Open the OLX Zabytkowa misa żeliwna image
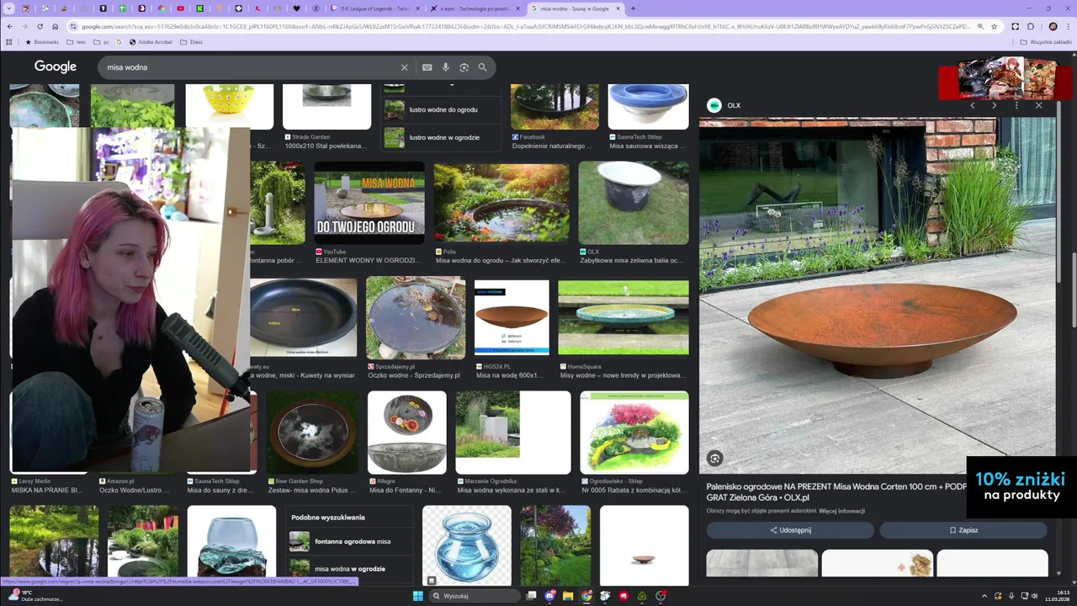Viewport: 1077px width, 606px height. click(634, 203)
